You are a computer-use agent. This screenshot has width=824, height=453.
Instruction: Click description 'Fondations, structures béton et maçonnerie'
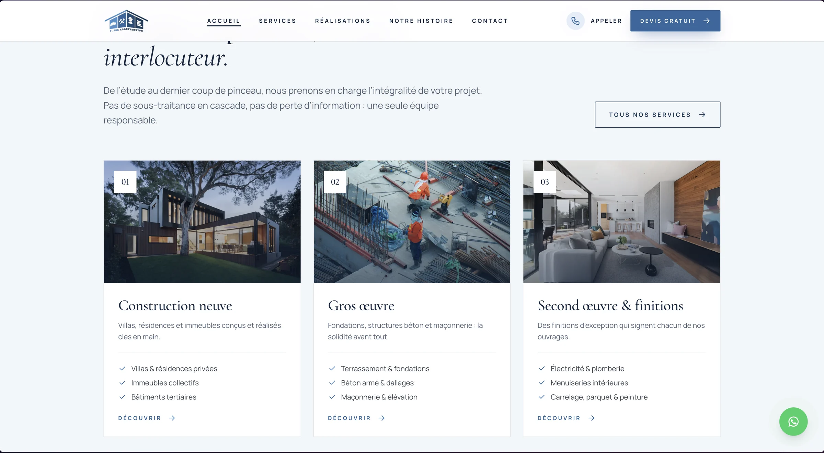[405, 331]
